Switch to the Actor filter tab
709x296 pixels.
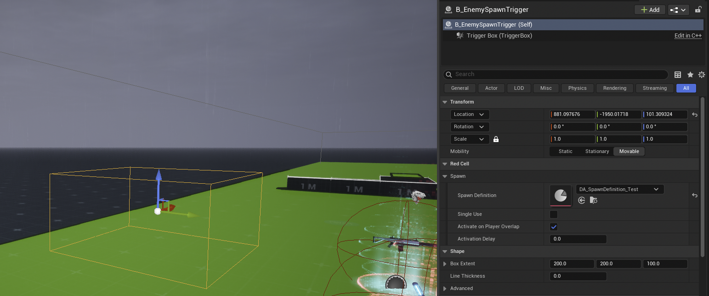[491, 88]
